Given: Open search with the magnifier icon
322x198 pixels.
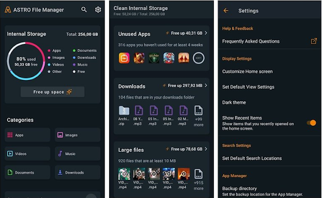Looking at the screenshot, I should [x=84, y=10].
